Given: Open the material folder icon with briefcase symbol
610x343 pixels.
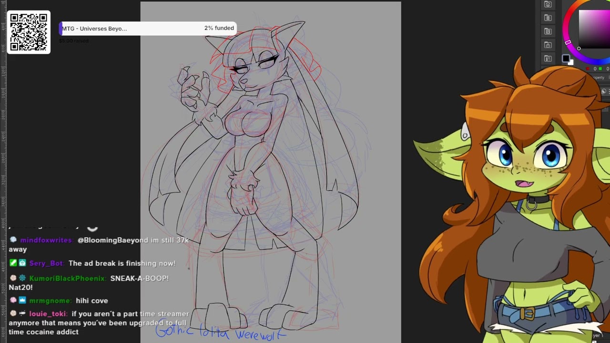Looking at the screenshot, I should tap(548, 45).
